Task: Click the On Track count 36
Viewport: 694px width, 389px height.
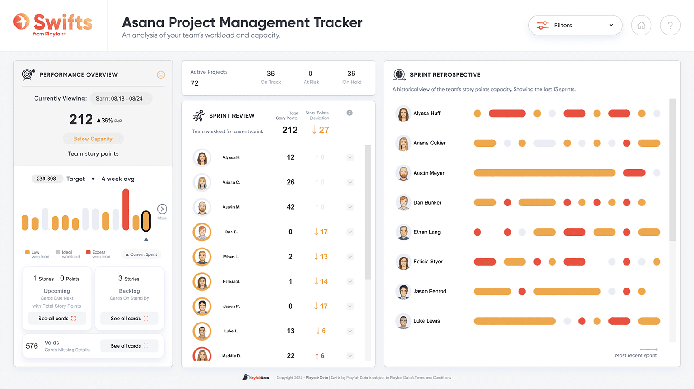Action: click(271, 74)
